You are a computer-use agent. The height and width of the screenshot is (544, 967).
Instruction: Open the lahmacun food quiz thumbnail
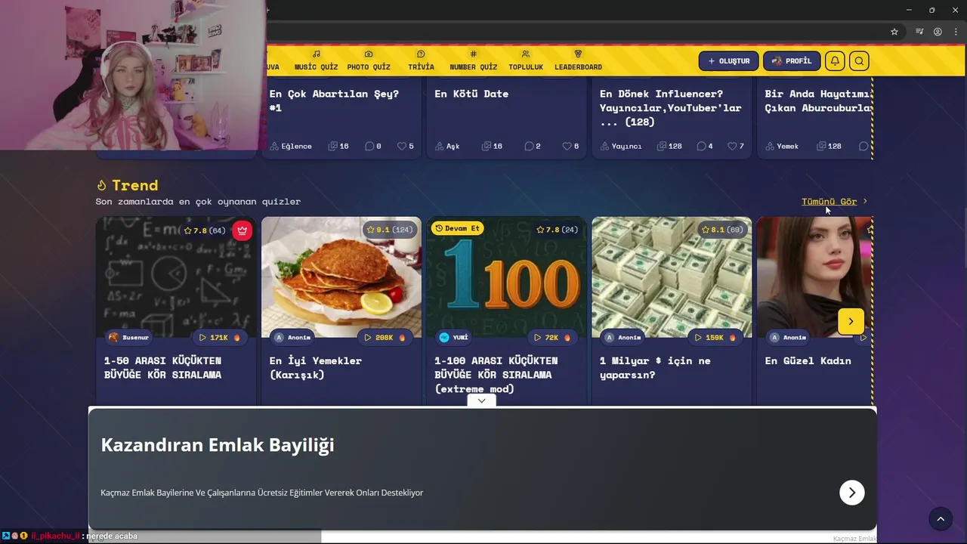click(x=341, y=277)
